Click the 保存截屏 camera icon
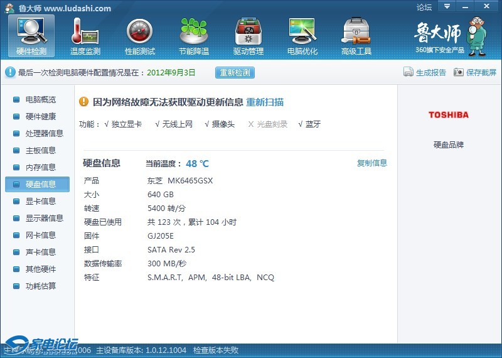The height and width of the screenshot is (358, 502). [458, 72]
